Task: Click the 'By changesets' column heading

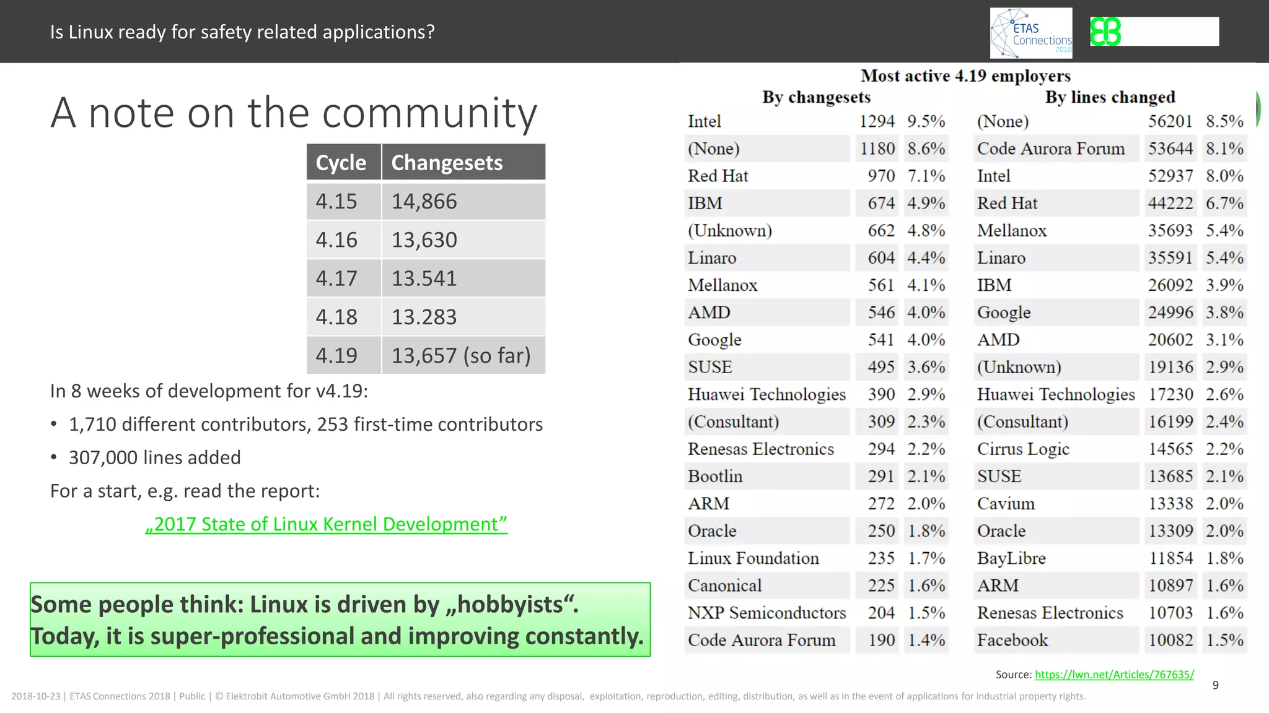Action: pyautogui.click(x=816, y=98)
